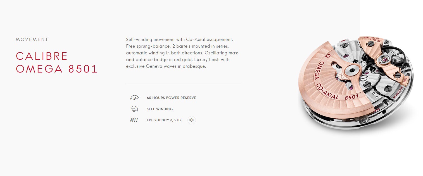This screenshot has height=176, width=423.
Task: Click the power reserve gauge icon
Action: (x=134, y=98)
